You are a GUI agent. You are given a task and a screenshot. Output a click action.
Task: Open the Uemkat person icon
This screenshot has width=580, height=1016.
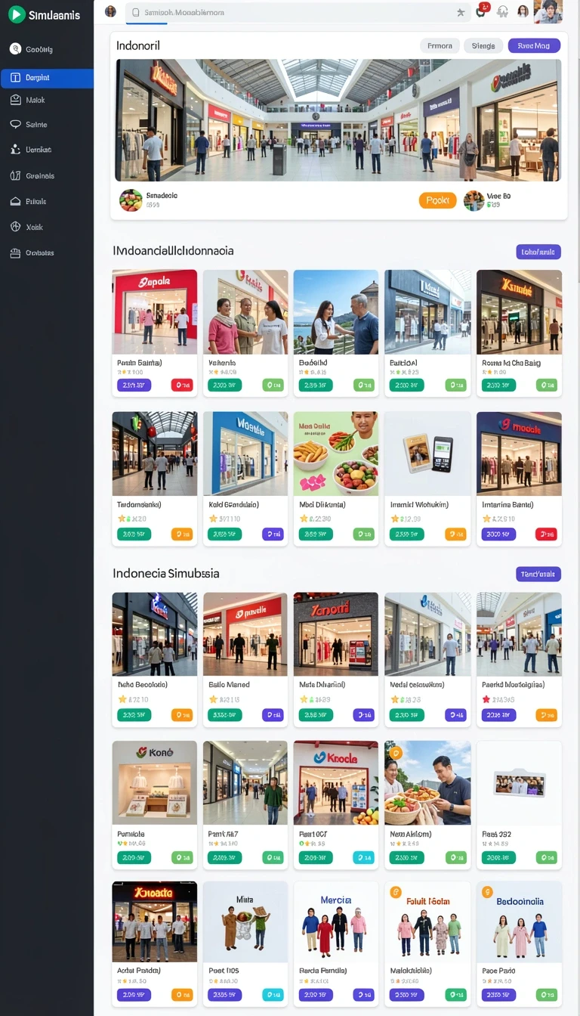pos(15,150)
